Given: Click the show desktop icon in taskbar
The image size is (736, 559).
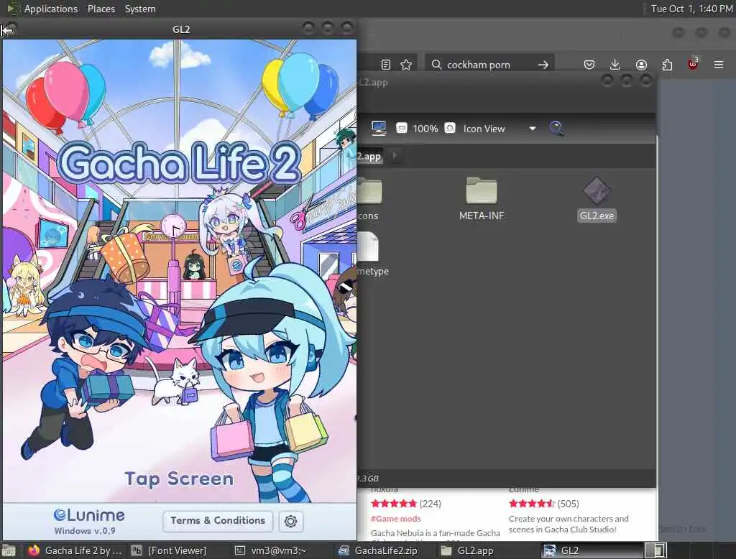Looking at the screenshot, I should (x=9, y=550).
